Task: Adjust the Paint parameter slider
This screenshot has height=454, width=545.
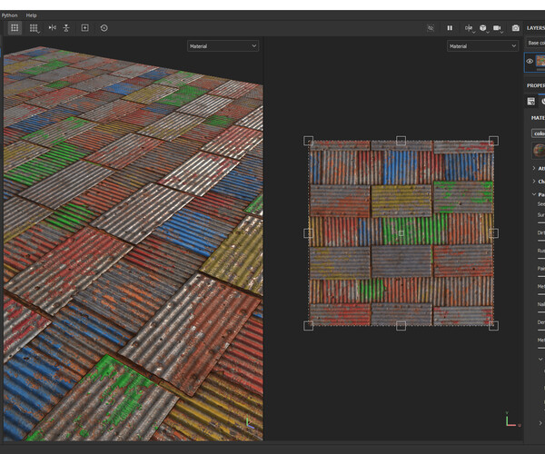Action: [x=541, y=276]
